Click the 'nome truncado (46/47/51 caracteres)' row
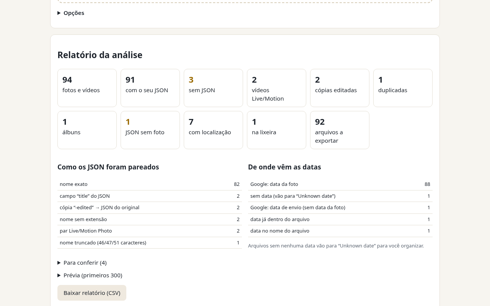The width and height of the screenshot is (490, 306). [150, 243]
